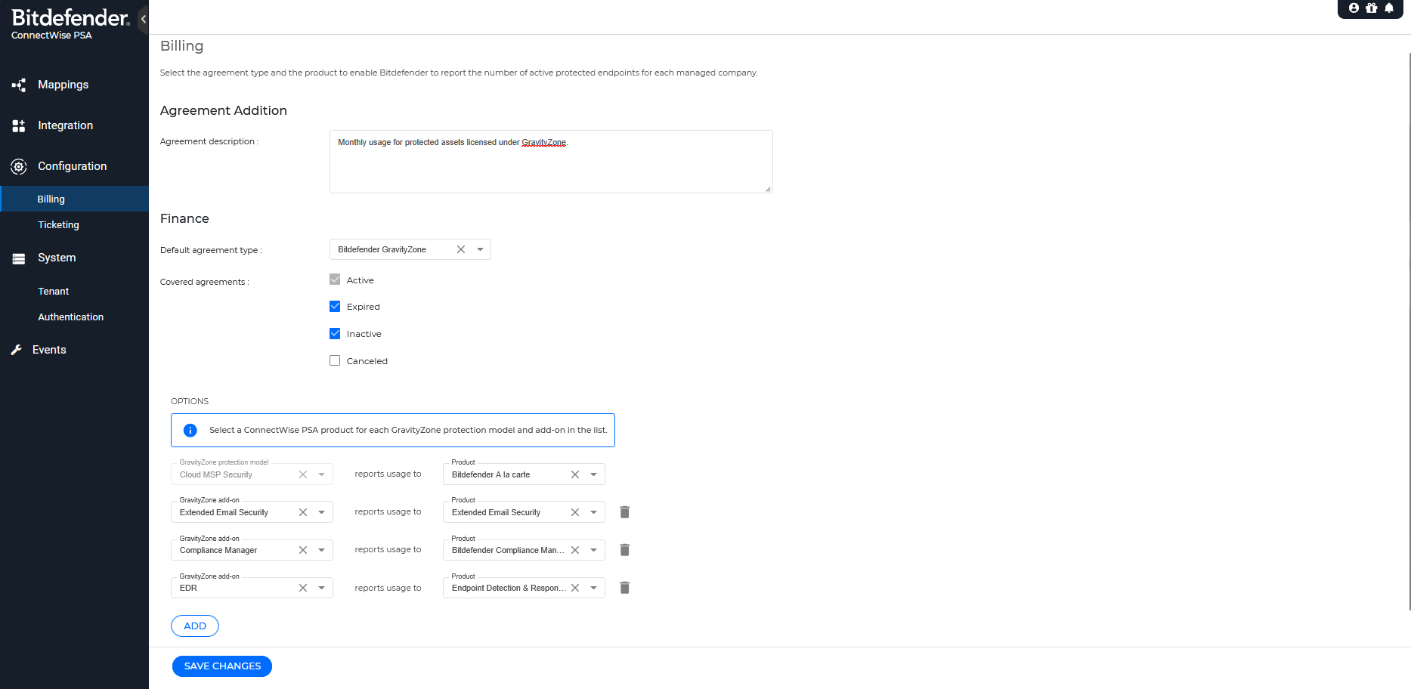
Task: Click the Bitdefender ConnectWise PSA logo
Action: pos(70,23)
